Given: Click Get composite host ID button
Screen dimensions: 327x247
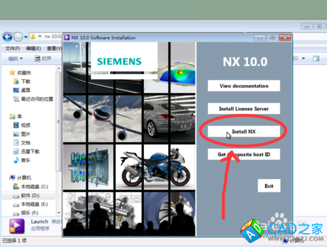Looking at the screenshot, I should (x=244, y=154).
